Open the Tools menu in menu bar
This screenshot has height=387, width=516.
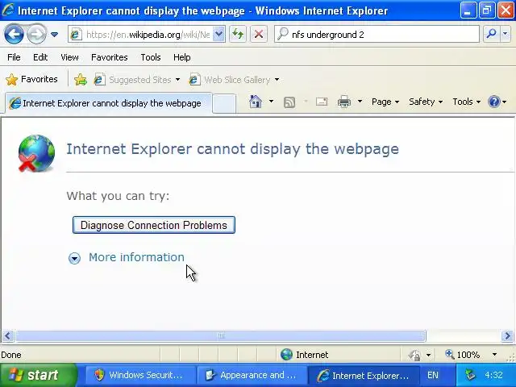(151, 57)
